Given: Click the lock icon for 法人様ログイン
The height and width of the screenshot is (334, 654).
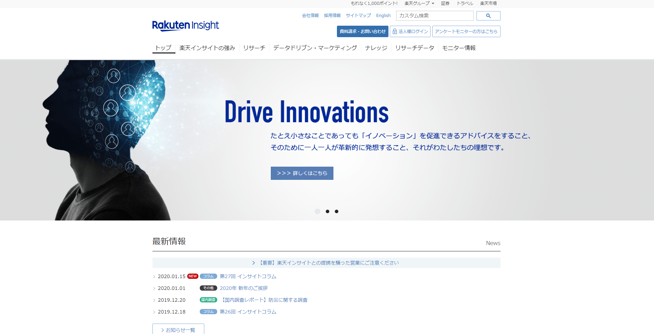Looking at the screenshot, I should (x=395, y=32).
